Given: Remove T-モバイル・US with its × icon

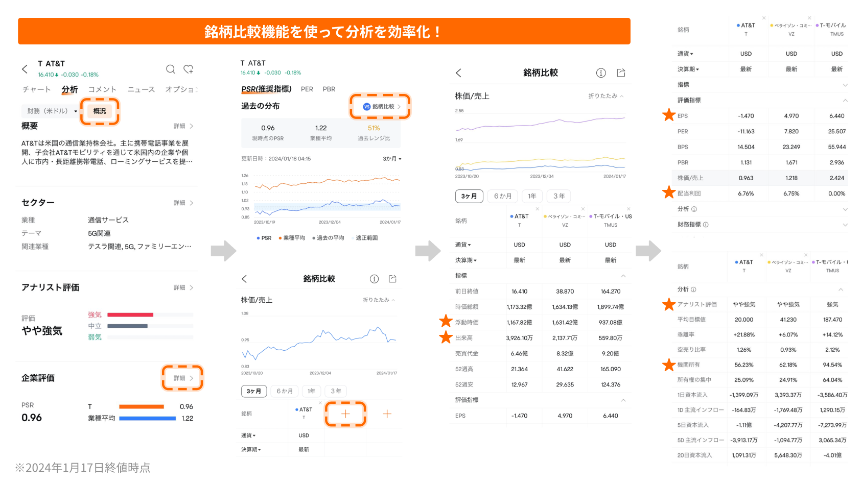Looking at the screenshot, I should (628, 209).
